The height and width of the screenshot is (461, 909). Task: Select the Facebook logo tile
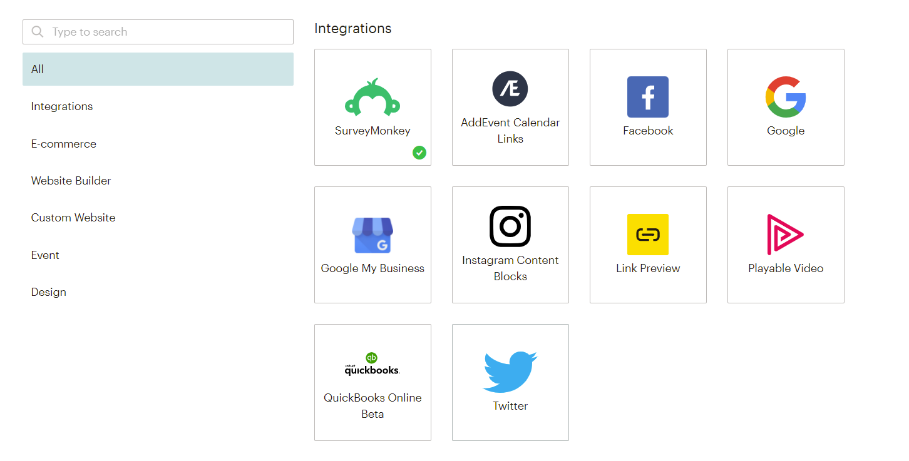click(x=648, y=97)
